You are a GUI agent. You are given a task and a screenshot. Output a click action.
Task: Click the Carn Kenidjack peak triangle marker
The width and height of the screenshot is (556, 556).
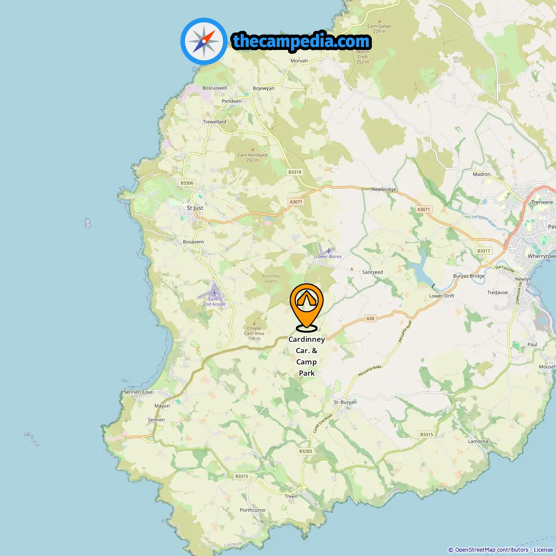pyautogui.click(x=252, y=149)
